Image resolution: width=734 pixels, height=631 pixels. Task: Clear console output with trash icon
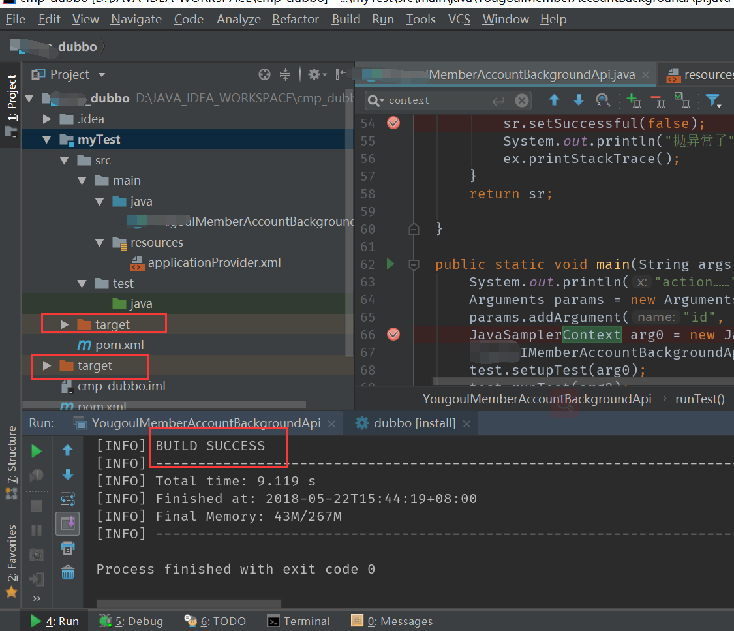coord(68,573)
